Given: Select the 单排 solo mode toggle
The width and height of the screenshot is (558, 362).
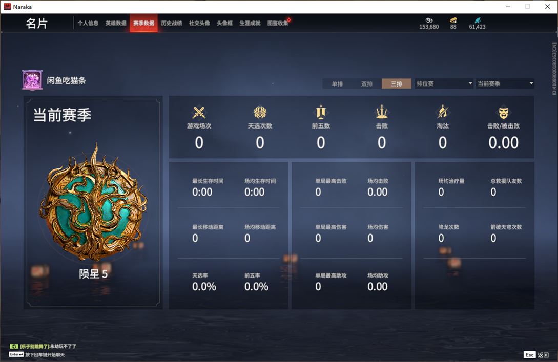Looking at the screenshot, I should pos(337,83).
